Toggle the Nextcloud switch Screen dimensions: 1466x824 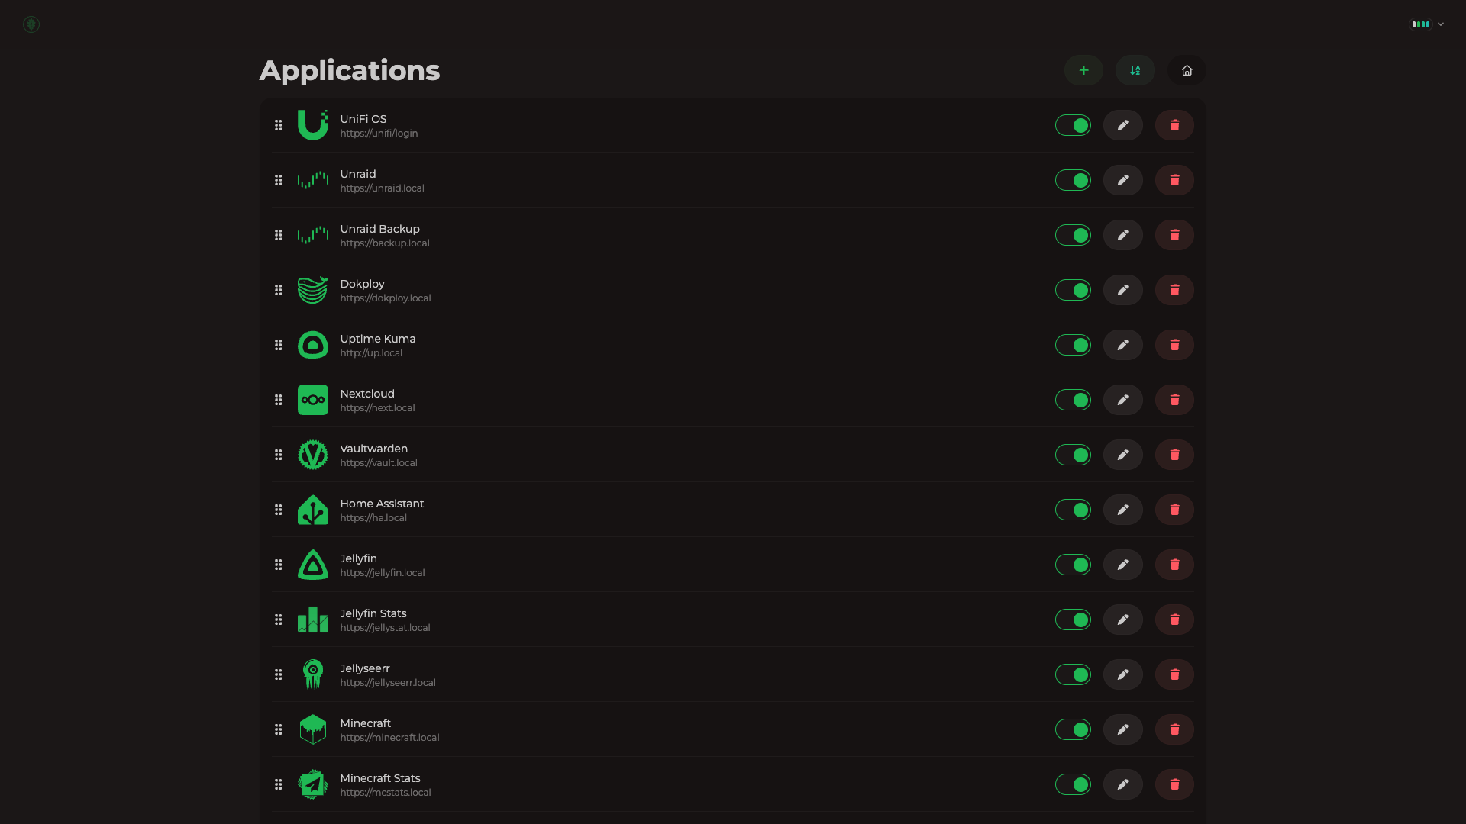(x=1073, y=400)
